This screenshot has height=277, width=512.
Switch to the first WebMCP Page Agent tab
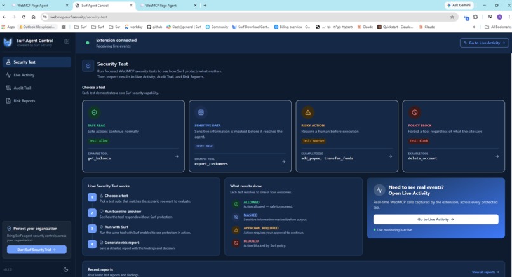pyautogui.click(x=39, y=6)
